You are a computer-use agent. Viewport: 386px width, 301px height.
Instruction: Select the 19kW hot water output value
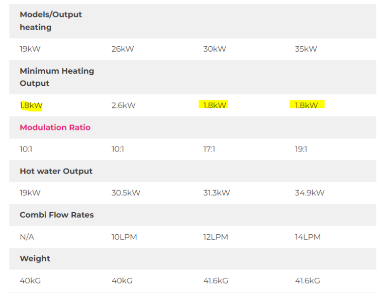(x=30, y=193)
